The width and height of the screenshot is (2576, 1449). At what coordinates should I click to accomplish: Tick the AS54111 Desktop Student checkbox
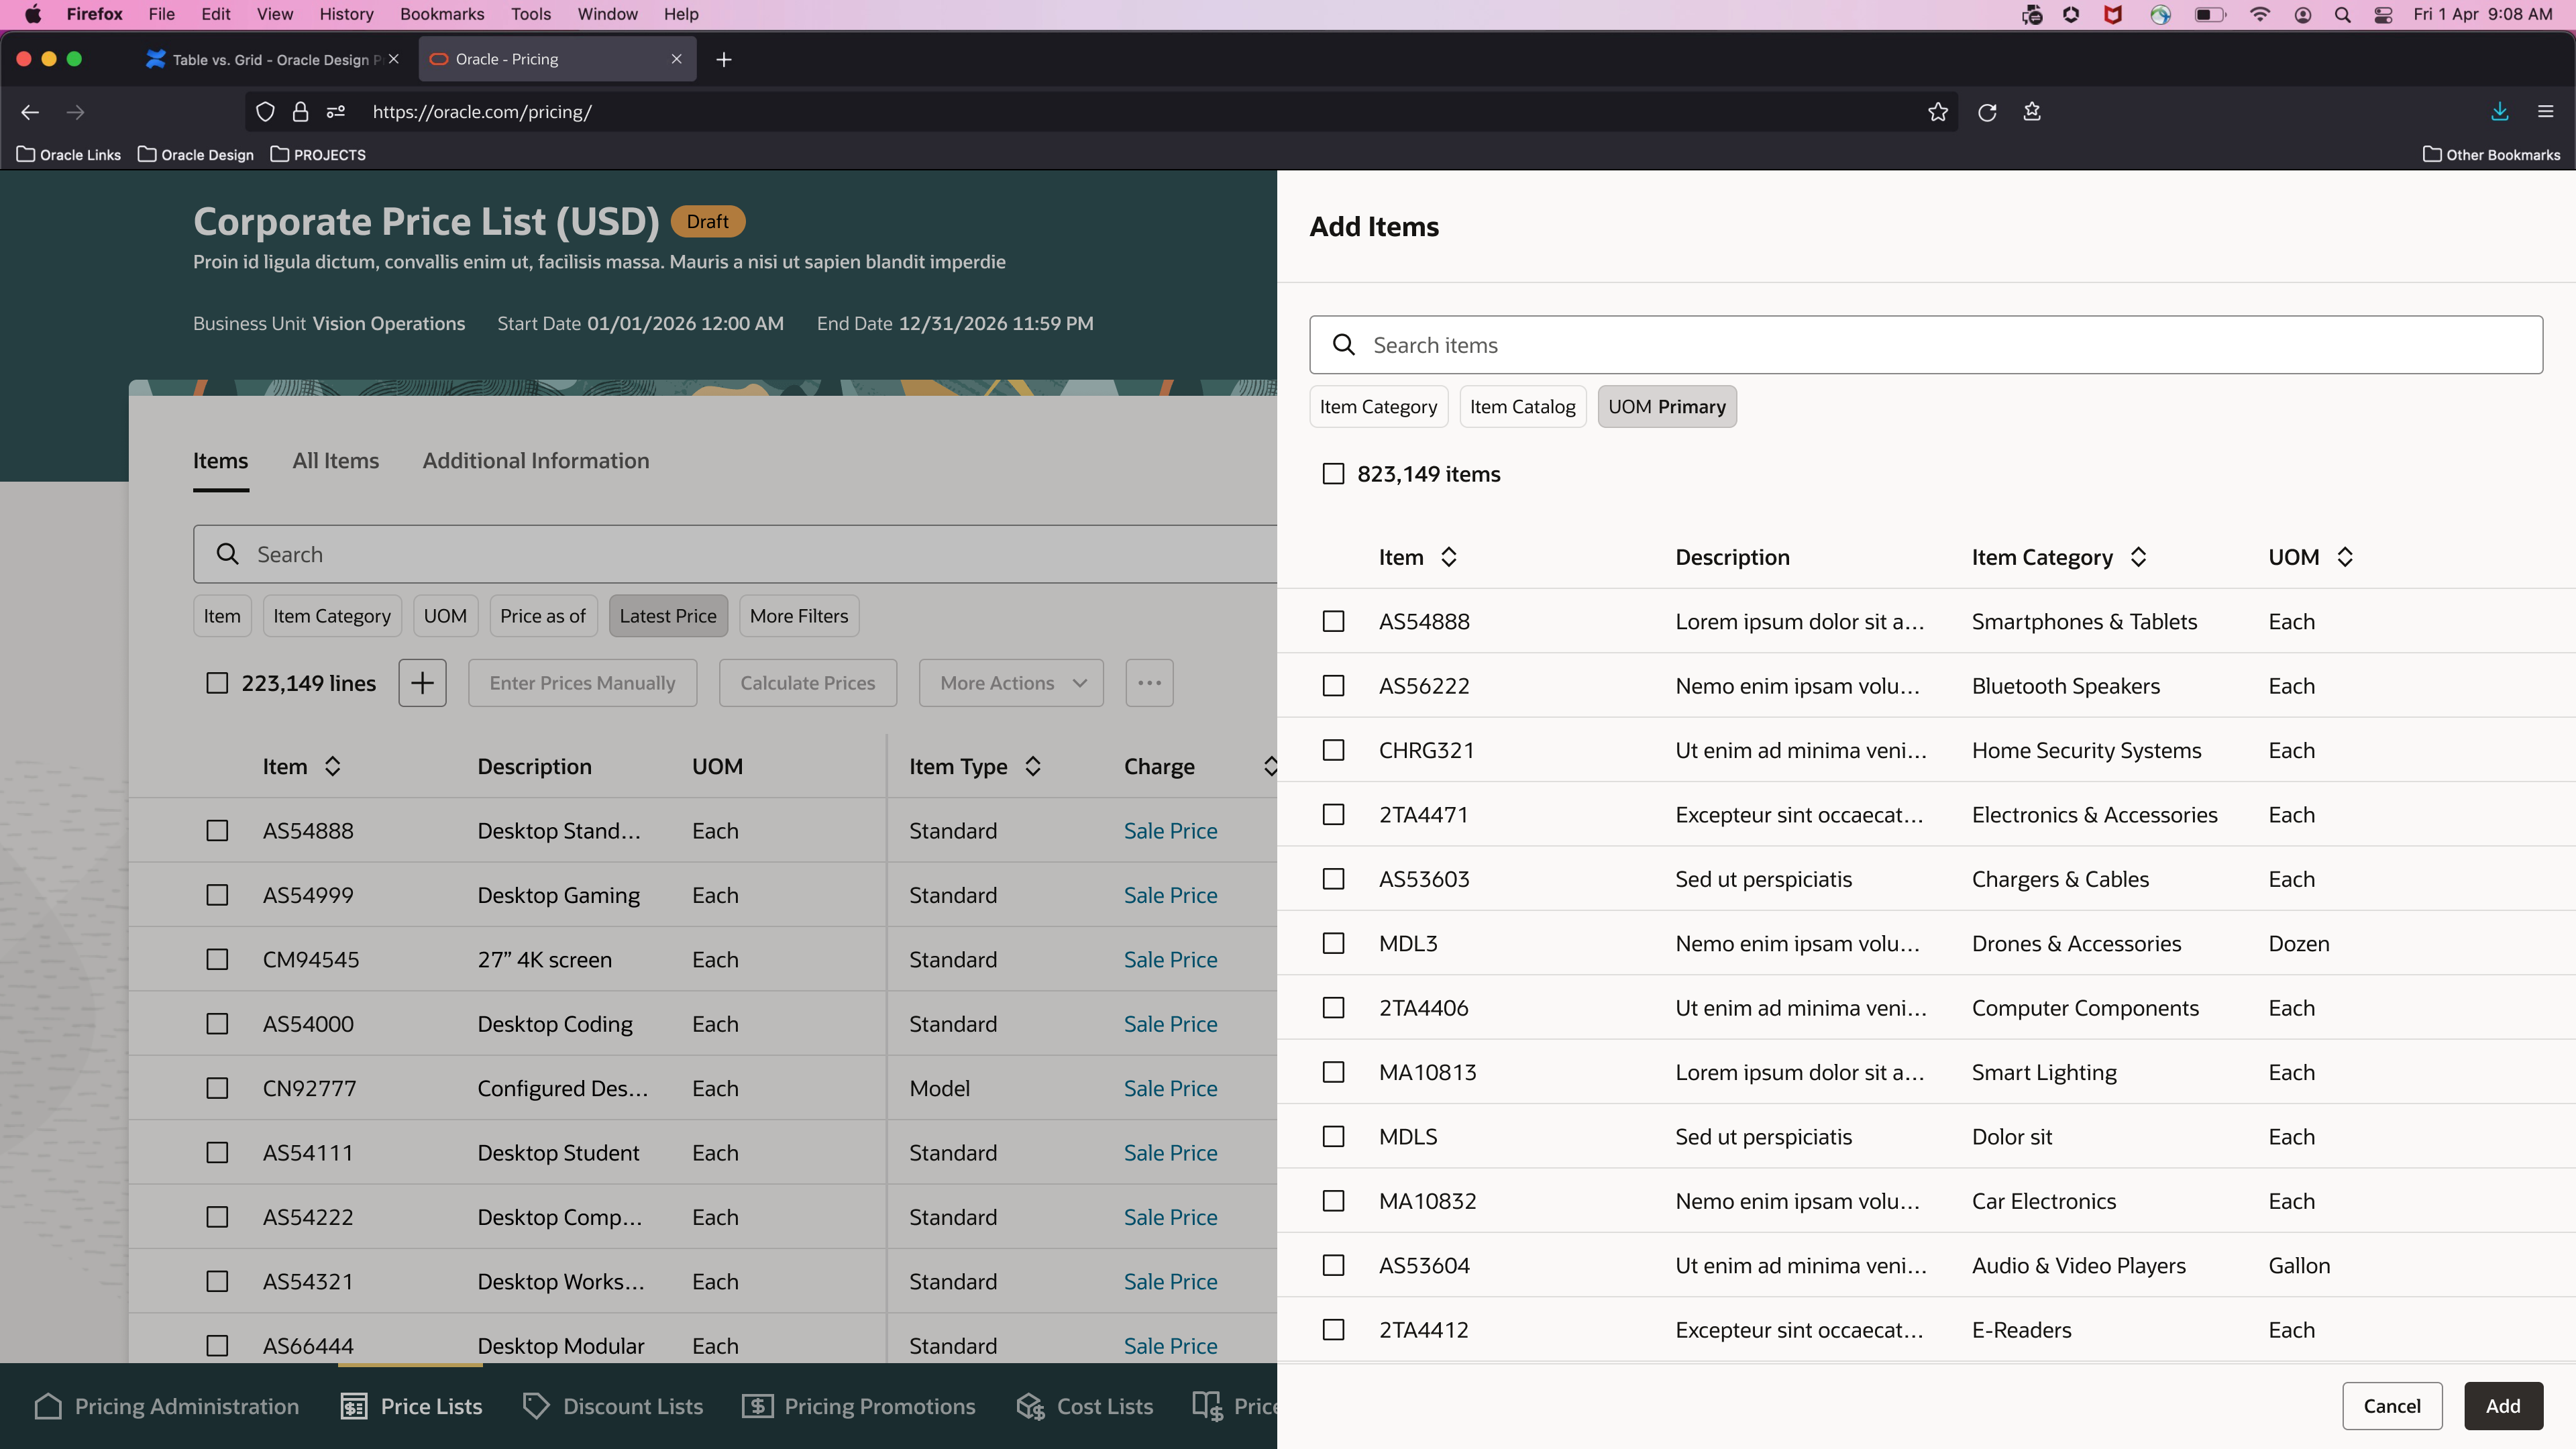(x=217, y=1152)
